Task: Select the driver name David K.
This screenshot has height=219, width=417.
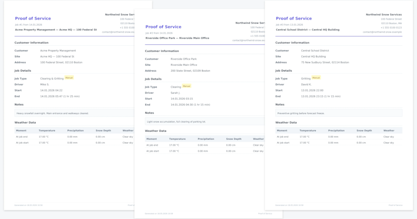Action: click(306, 84)
